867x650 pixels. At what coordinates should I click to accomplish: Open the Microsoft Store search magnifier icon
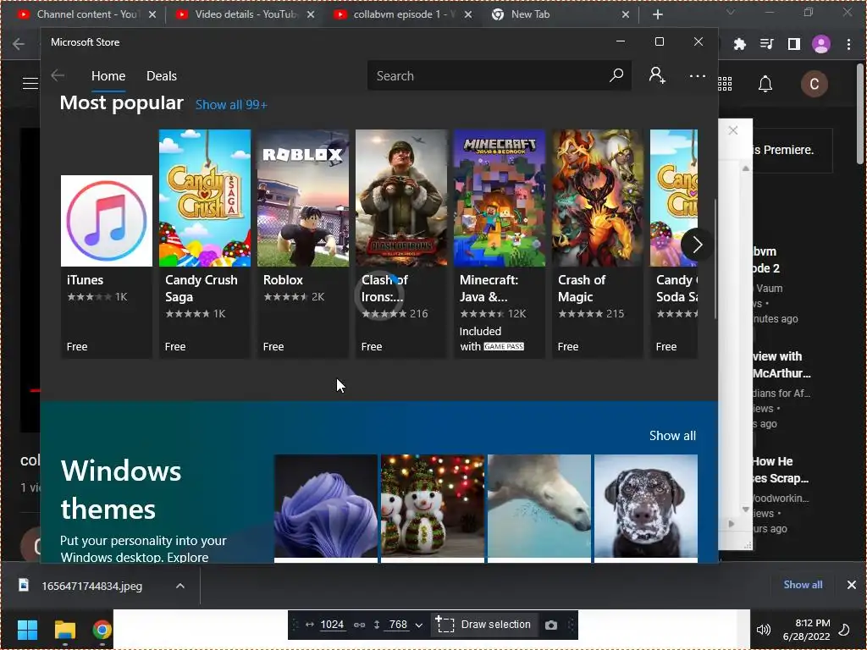click(616, 75)
